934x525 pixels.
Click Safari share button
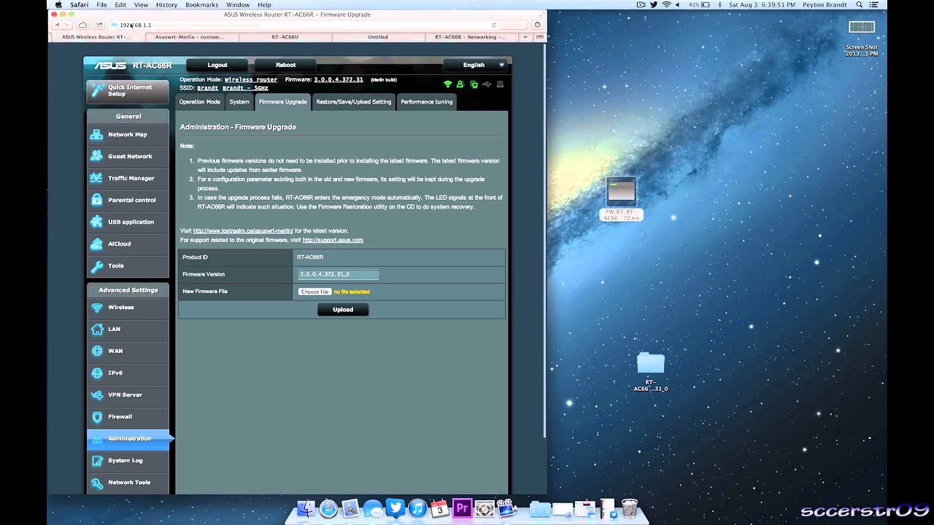click(x=99, y=25)
